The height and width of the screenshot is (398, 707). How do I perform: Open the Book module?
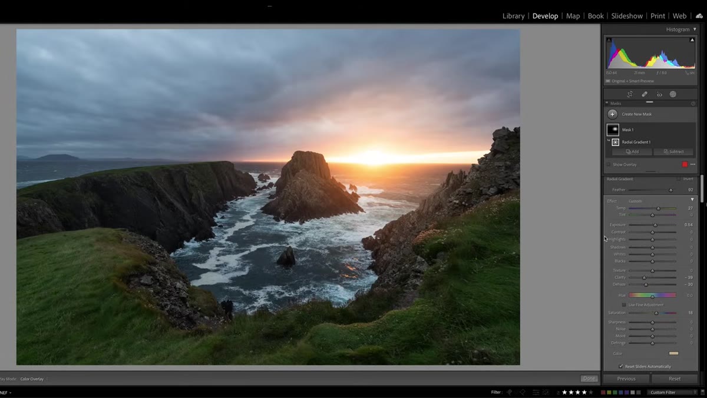click(x=596, y=16)
